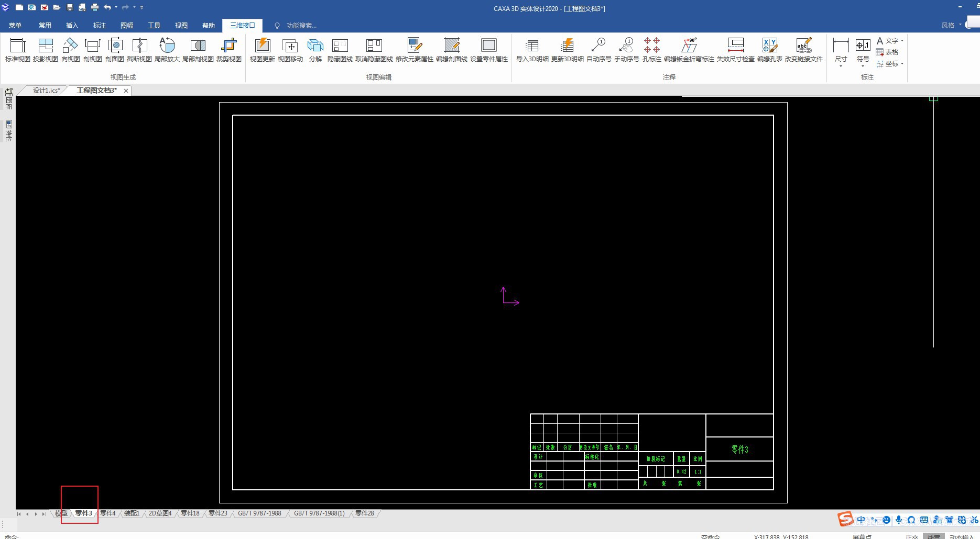Toggle 动态输入 dynamic input in status bar
Viewport: 980px width, 539px height.
point(961,536)
